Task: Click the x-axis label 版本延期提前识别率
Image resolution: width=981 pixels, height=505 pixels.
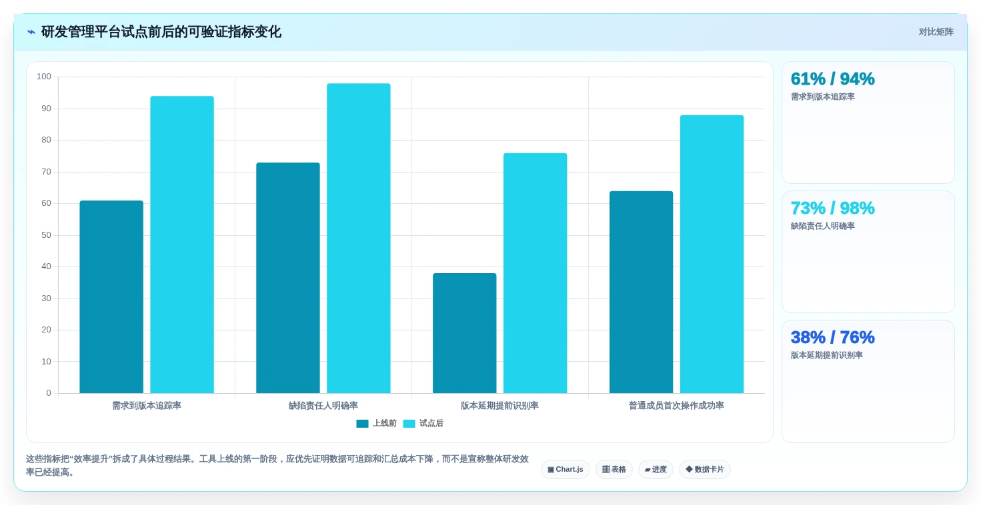Action: tap(500, 406)
